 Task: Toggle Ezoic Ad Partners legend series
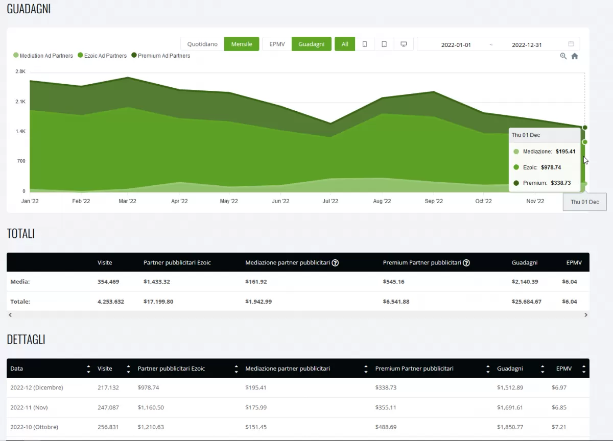[102, 56]
